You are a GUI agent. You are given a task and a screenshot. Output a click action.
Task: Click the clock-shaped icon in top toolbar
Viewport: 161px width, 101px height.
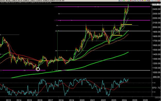[133, 1]
